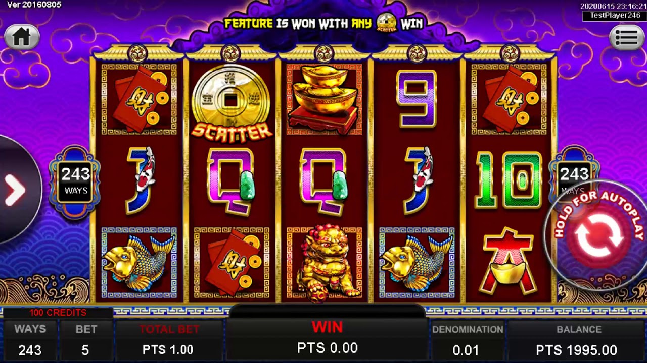Screen dimensions: 647x363
Task: Go to lobby via the home icon
Action: tap(22, 37)
